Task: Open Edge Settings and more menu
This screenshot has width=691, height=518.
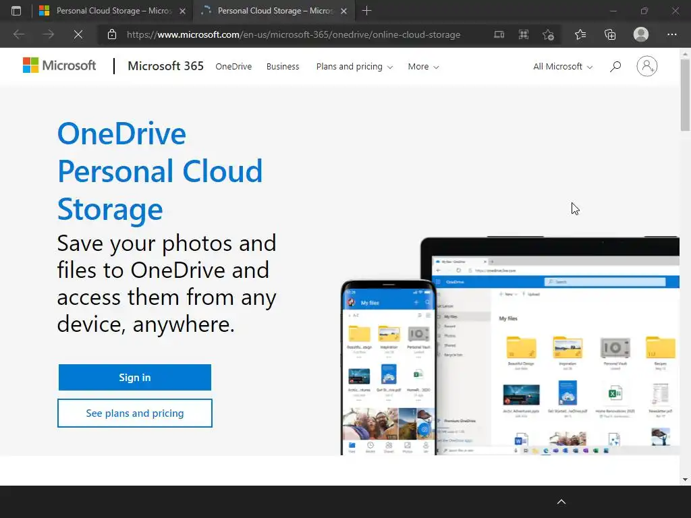Action: pyautogui.click(x=672, y=34)
